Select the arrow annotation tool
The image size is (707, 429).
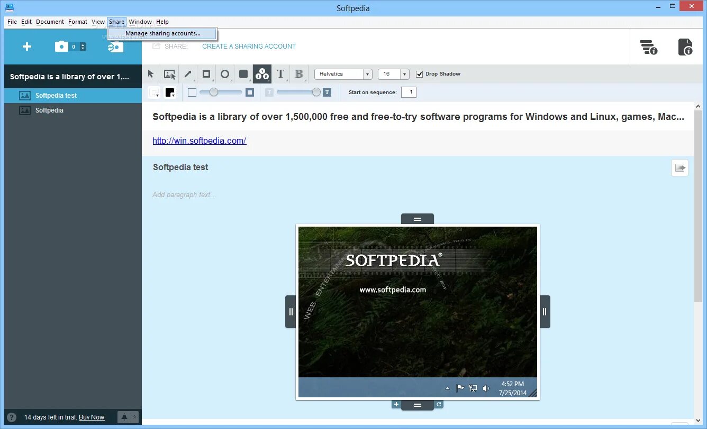point(188,74)
